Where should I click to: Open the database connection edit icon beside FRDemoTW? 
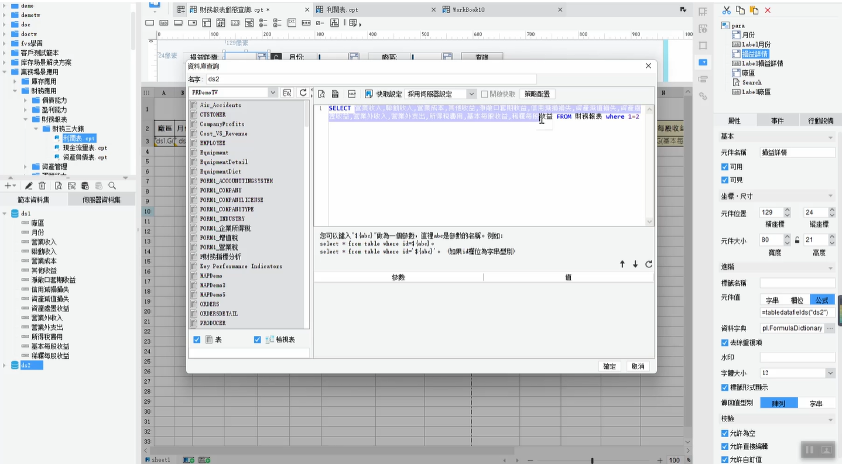tap(287, 92)
